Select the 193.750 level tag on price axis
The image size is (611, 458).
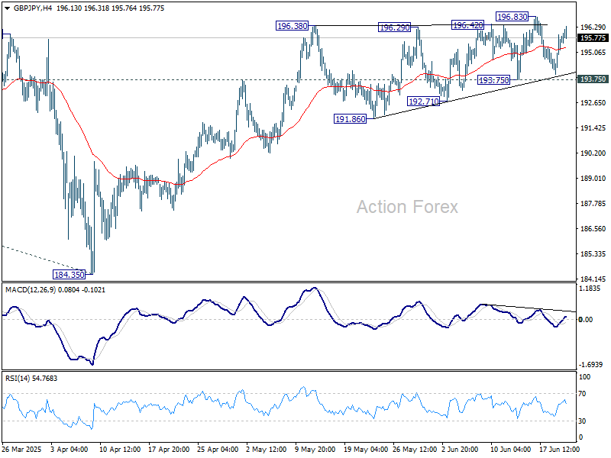pyautogui.click(x=593, y=79)
